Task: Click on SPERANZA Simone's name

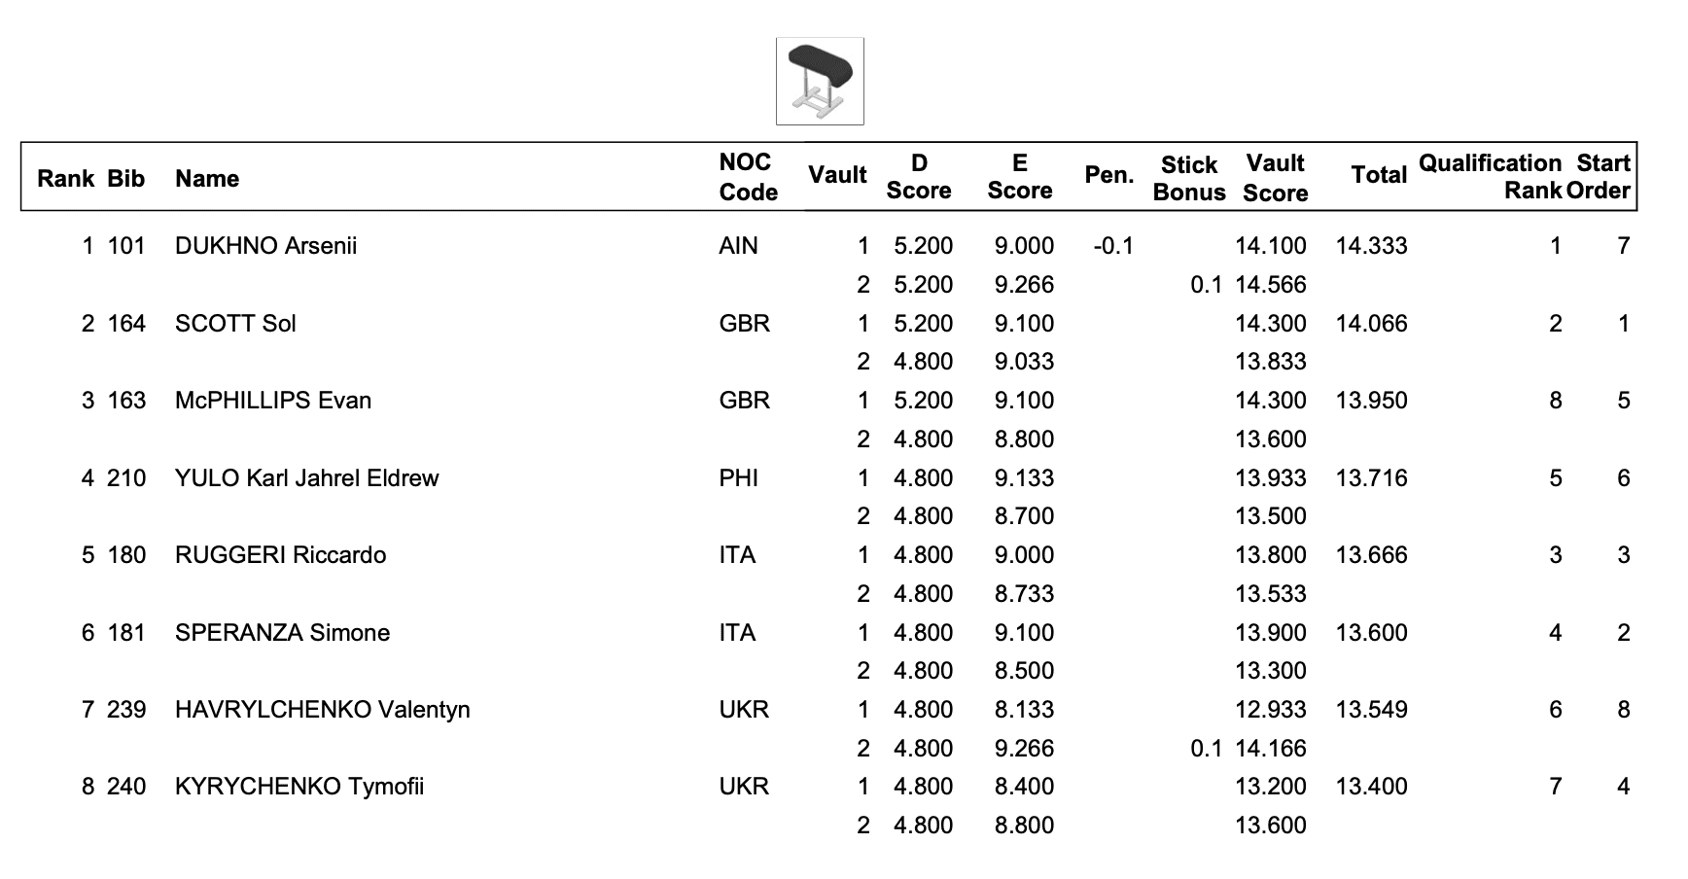Action: click(x=282, y=633)
